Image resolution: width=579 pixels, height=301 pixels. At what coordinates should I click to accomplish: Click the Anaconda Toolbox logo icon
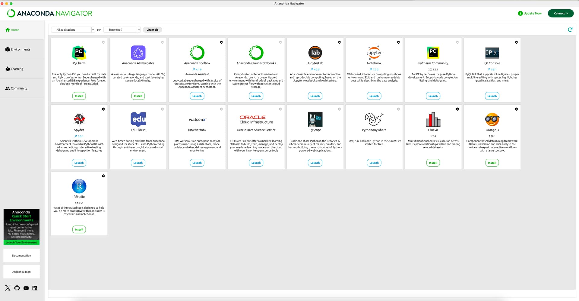(x=197, y=53)
